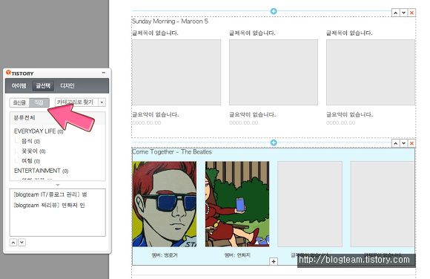
Task: Delete the Sunday Morning section
Action: pyautogui.click(x=411, y=13)
